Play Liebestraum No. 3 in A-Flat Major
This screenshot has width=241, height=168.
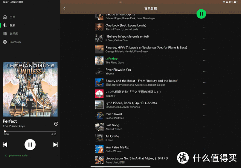click(151, 160)
